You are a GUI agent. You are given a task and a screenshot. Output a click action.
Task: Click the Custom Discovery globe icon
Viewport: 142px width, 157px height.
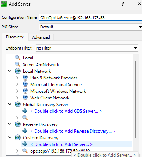point(18,137)
